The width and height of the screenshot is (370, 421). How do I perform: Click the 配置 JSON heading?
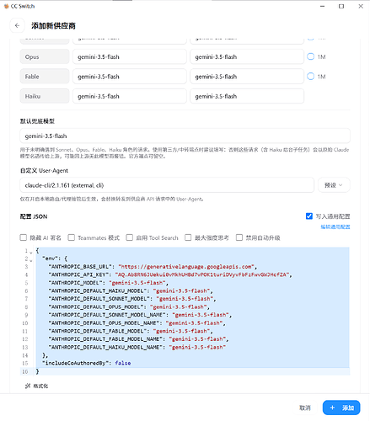pyautogui.click(x=34, y=216)
